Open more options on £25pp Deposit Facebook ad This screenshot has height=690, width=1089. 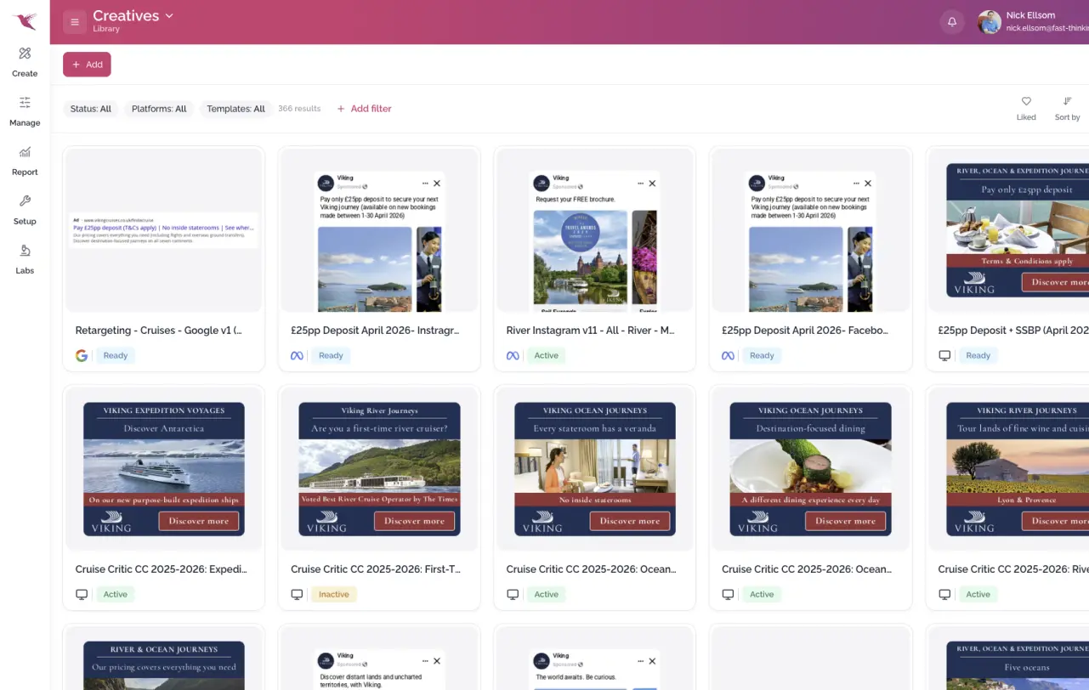856,183
